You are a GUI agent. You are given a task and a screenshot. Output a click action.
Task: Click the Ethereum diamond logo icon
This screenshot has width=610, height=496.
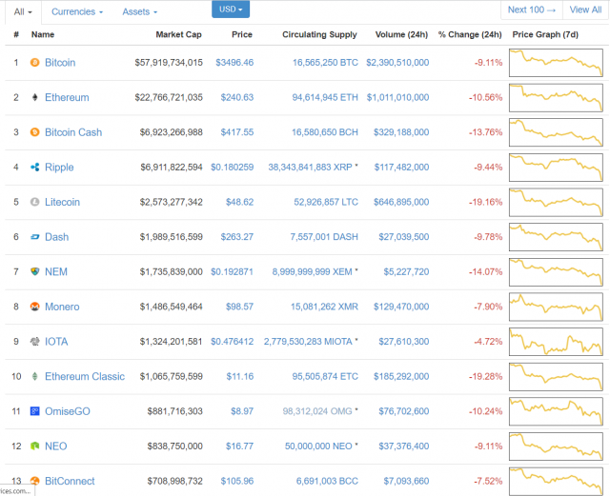tap(35, 97)
